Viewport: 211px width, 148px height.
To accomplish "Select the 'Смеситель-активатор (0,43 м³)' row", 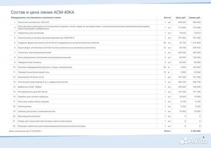I will [33, 22].
